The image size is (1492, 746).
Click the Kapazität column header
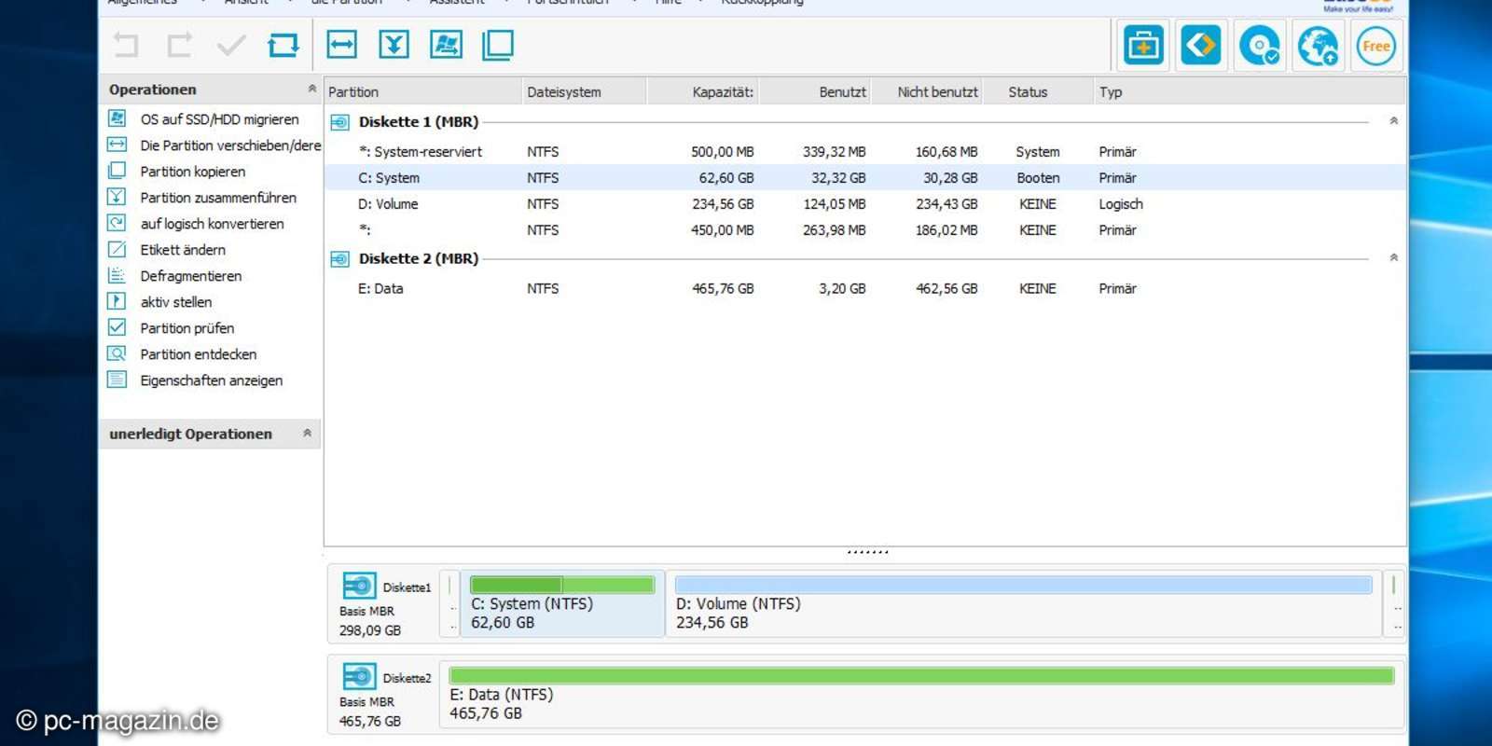coord(722,91)
